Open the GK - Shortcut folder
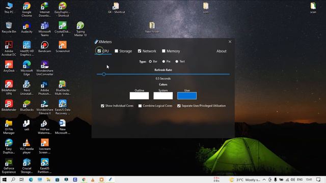326x183 pixels. coord(117,8)
